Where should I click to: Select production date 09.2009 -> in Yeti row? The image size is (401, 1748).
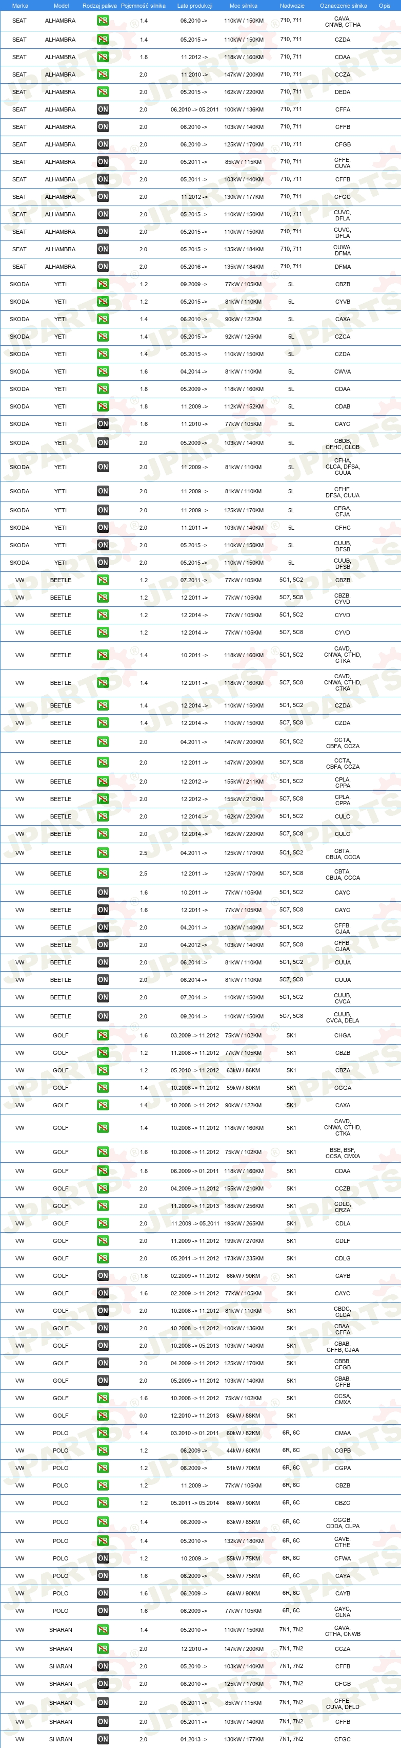tap(194, 284)
